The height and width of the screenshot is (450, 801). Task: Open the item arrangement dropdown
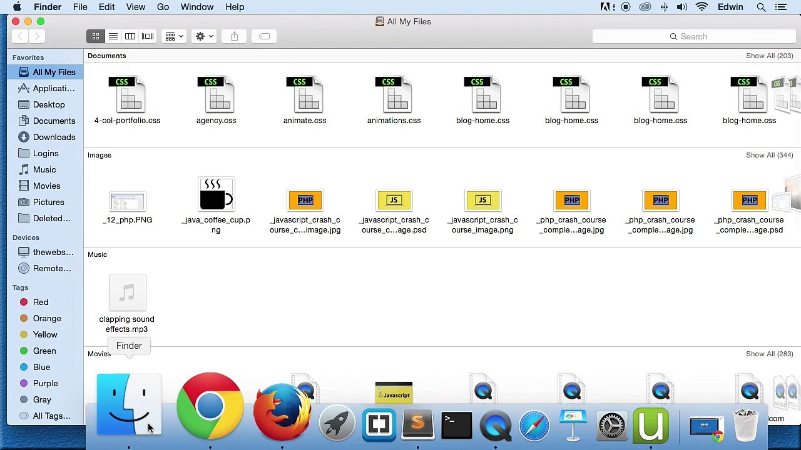pos(175,36)
